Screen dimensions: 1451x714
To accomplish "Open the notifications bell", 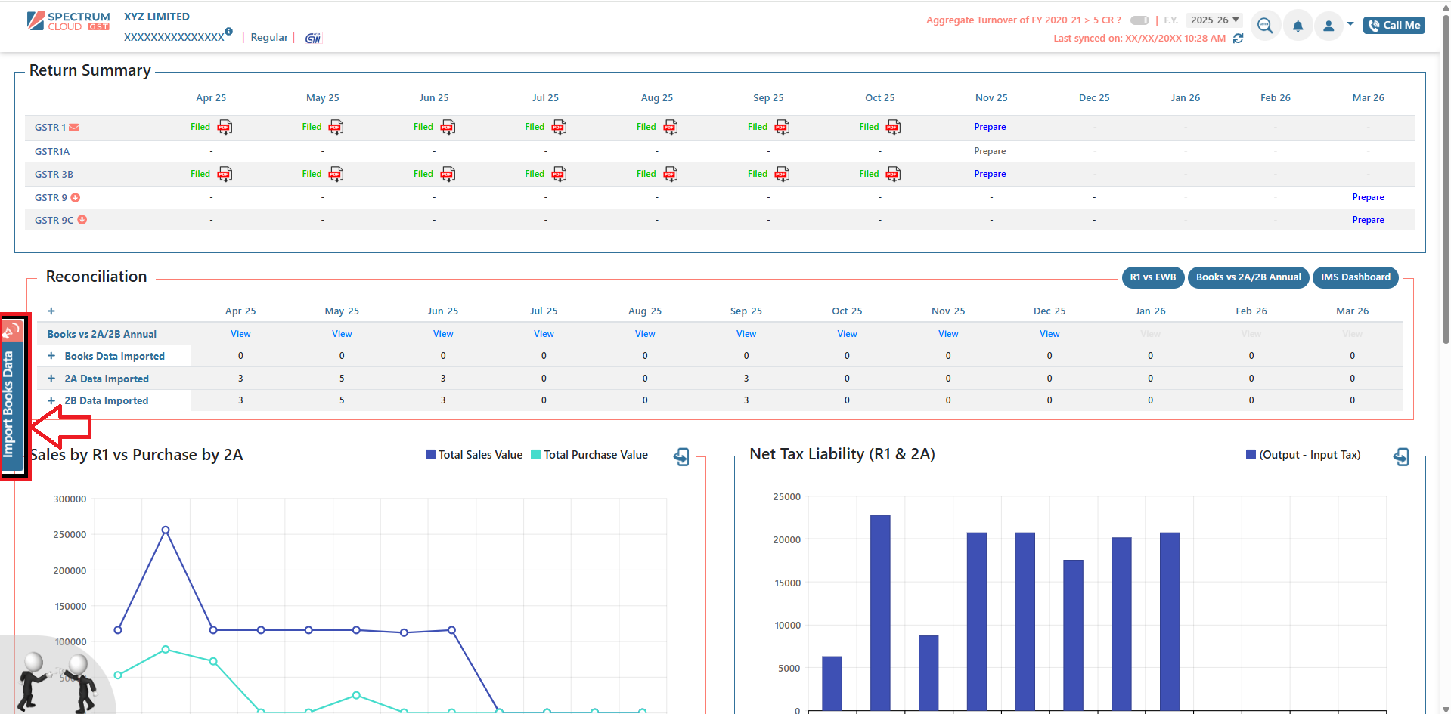I will (1298, 26).
